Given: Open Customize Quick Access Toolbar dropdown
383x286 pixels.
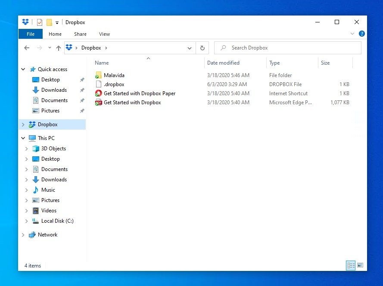Looking at the screenshot, I should [57, 23].
